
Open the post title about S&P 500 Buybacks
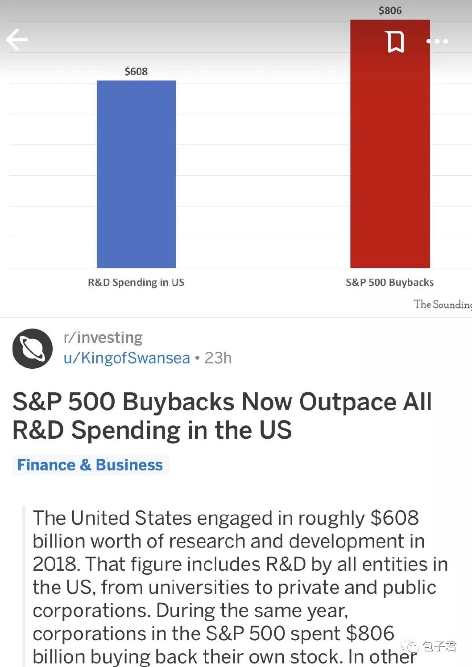click(x=222, y=416)
